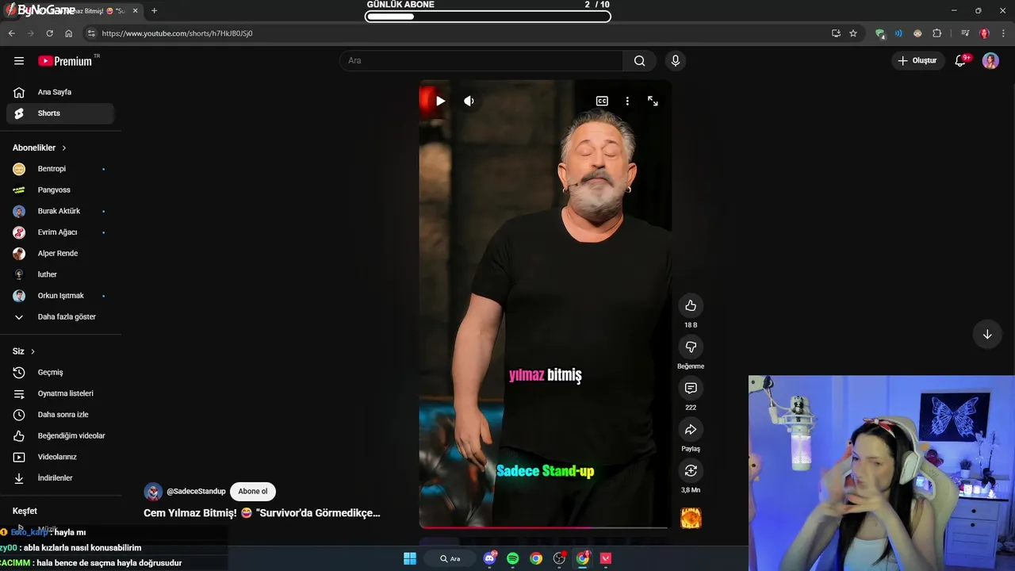Open the Alper Rende subscription

[60, 253]
